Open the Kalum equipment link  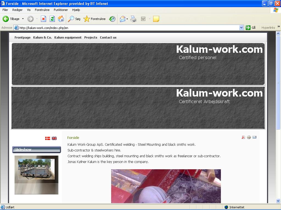pyautogui.click(x=68, y=37)
